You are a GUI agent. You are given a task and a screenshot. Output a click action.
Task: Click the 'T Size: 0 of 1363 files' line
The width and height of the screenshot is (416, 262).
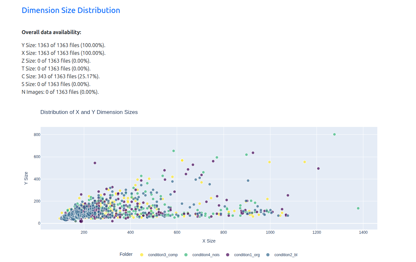56,69
